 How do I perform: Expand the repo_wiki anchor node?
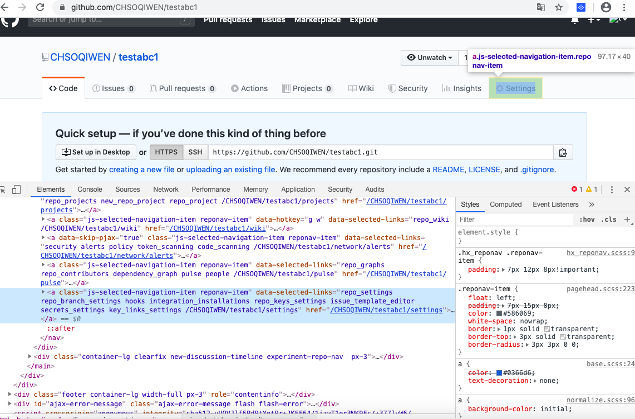[43, 219]
